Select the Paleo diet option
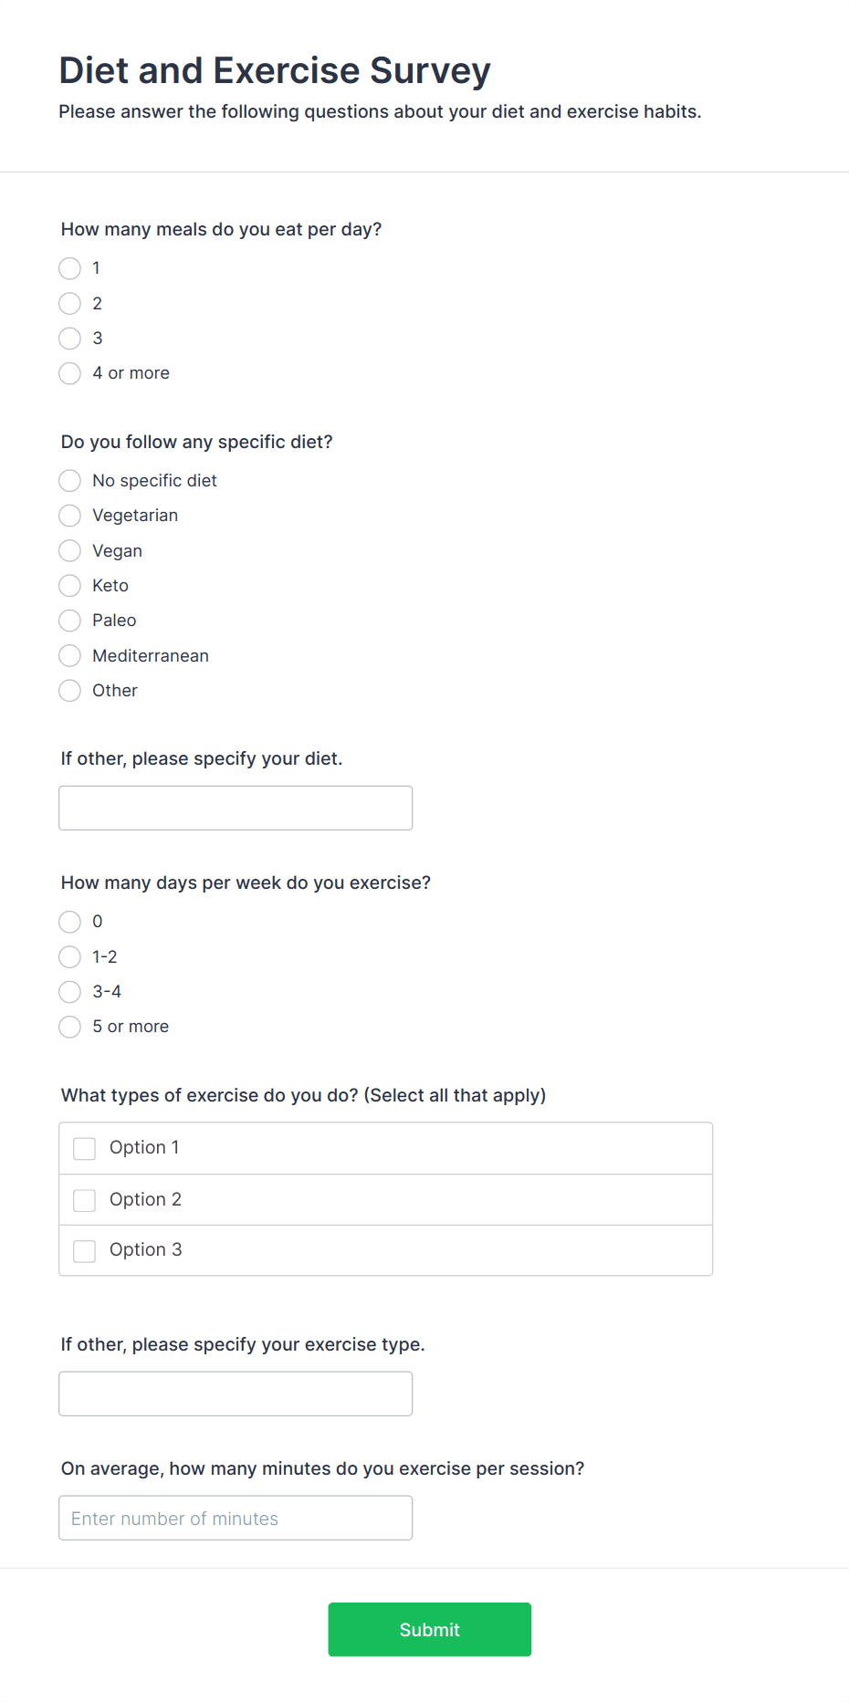This screenshot has height=1702, width=849. click(x=70, y=621)
